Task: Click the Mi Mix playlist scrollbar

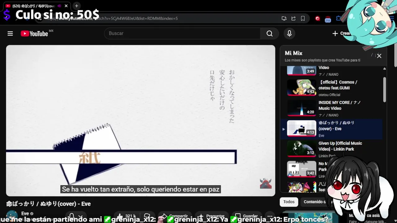Action: (x=385, y=90)
